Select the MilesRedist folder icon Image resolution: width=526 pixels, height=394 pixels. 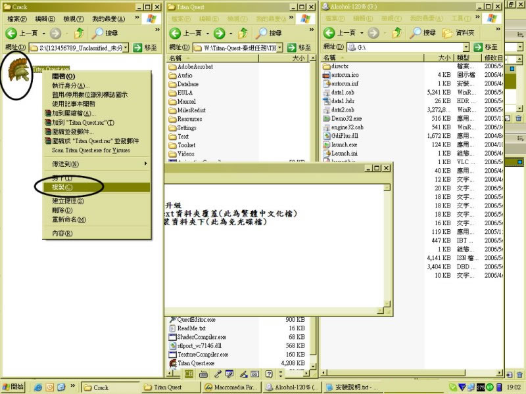click(x=173, y=110)
